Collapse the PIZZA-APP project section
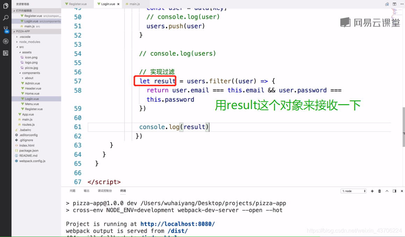 tap(36, 31)
